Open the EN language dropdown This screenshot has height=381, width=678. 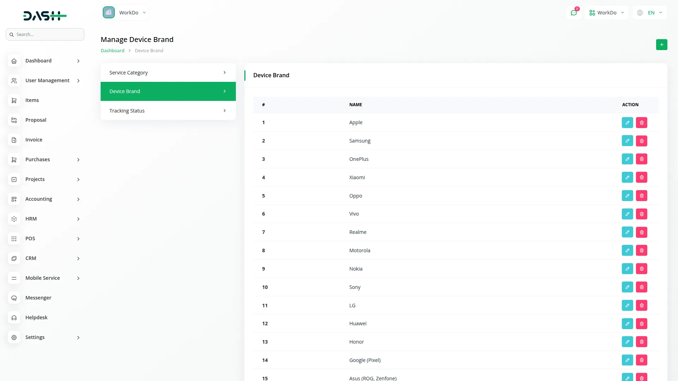point(650,12)
